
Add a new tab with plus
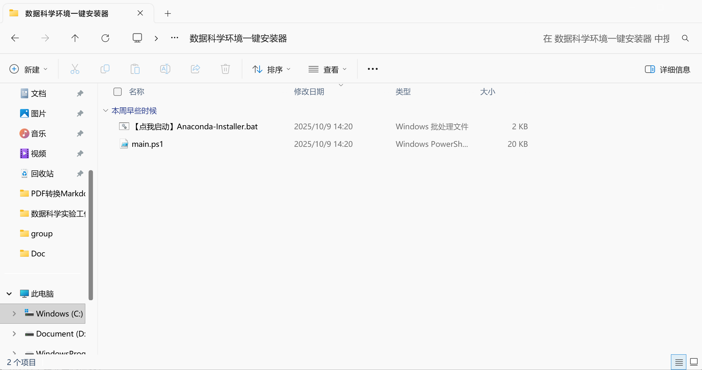click(168, 13)
